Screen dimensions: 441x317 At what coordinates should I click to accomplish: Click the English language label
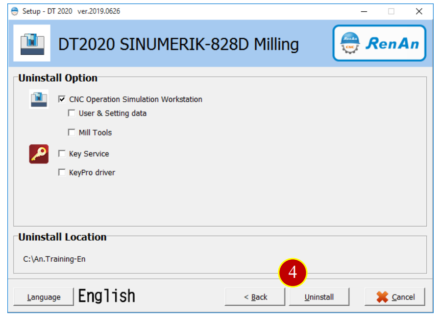point(107,296)
